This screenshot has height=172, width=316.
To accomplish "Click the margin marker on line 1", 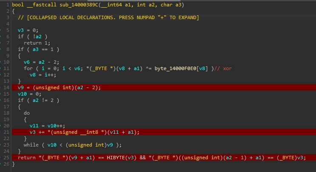I will 2,5.
